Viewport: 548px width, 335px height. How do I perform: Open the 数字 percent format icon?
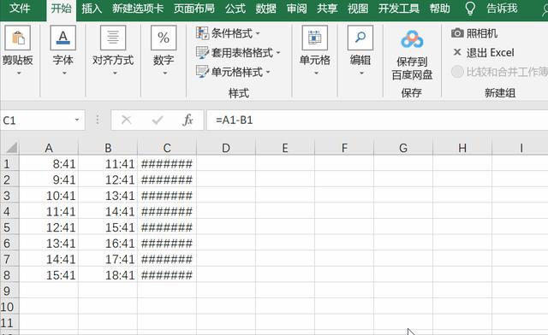tap(164, 38)
